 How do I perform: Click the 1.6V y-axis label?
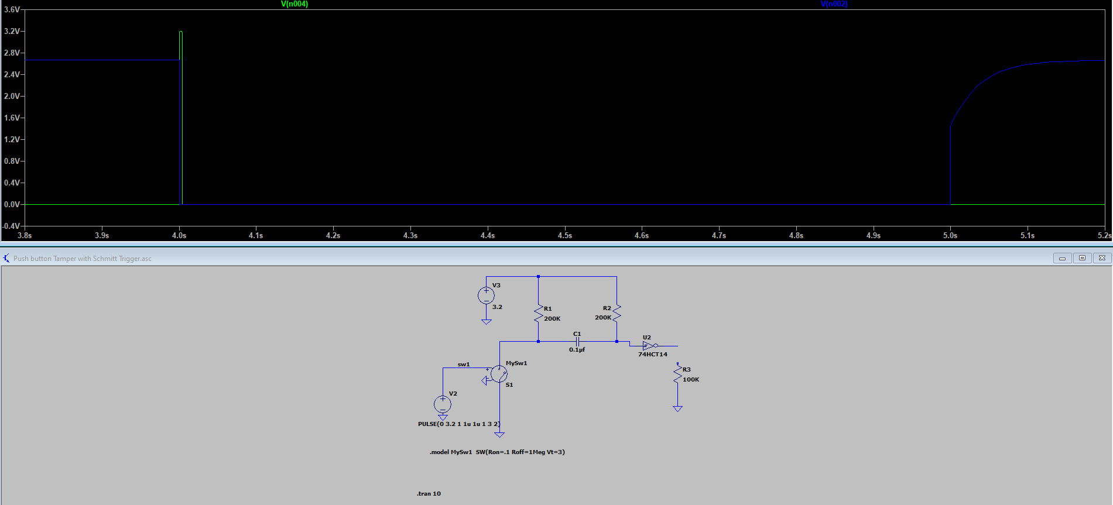(12, 118)
